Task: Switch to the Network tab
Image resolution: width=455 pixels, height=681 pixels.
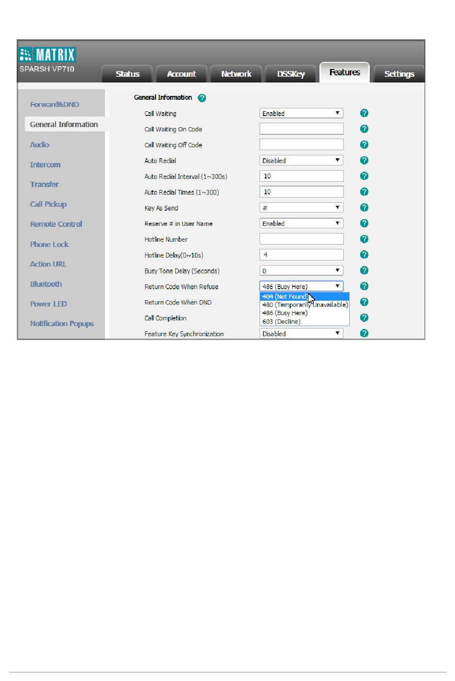Action: click(236, 74)
